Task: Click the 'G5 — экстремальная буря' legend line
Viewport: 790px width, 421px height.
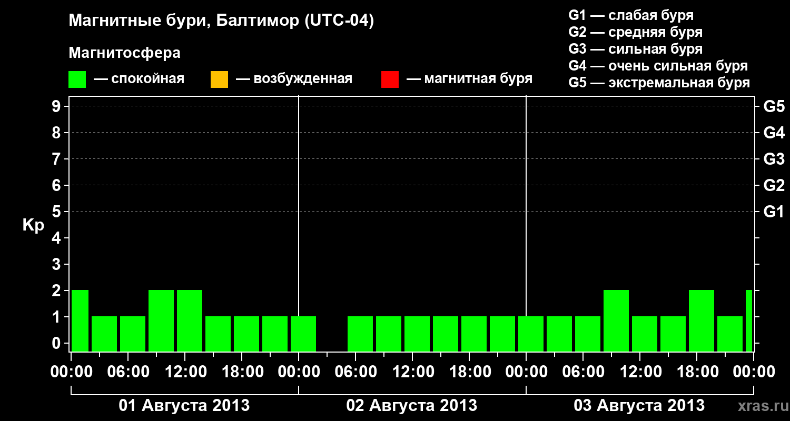Action: (x=659, y=83)
